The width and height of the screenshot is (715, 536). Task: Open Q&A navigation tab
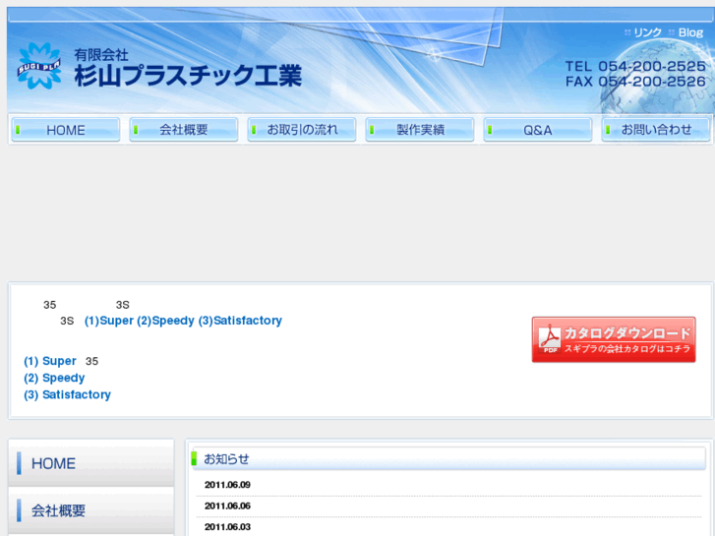point(538,130)
